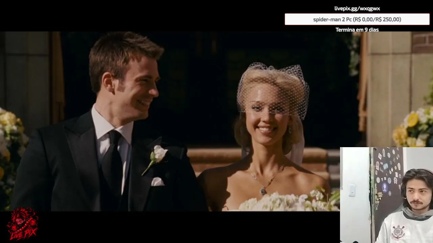433x243 pixels.
Task: Select the streamer webcam overlay
Action: click(386, 195)
